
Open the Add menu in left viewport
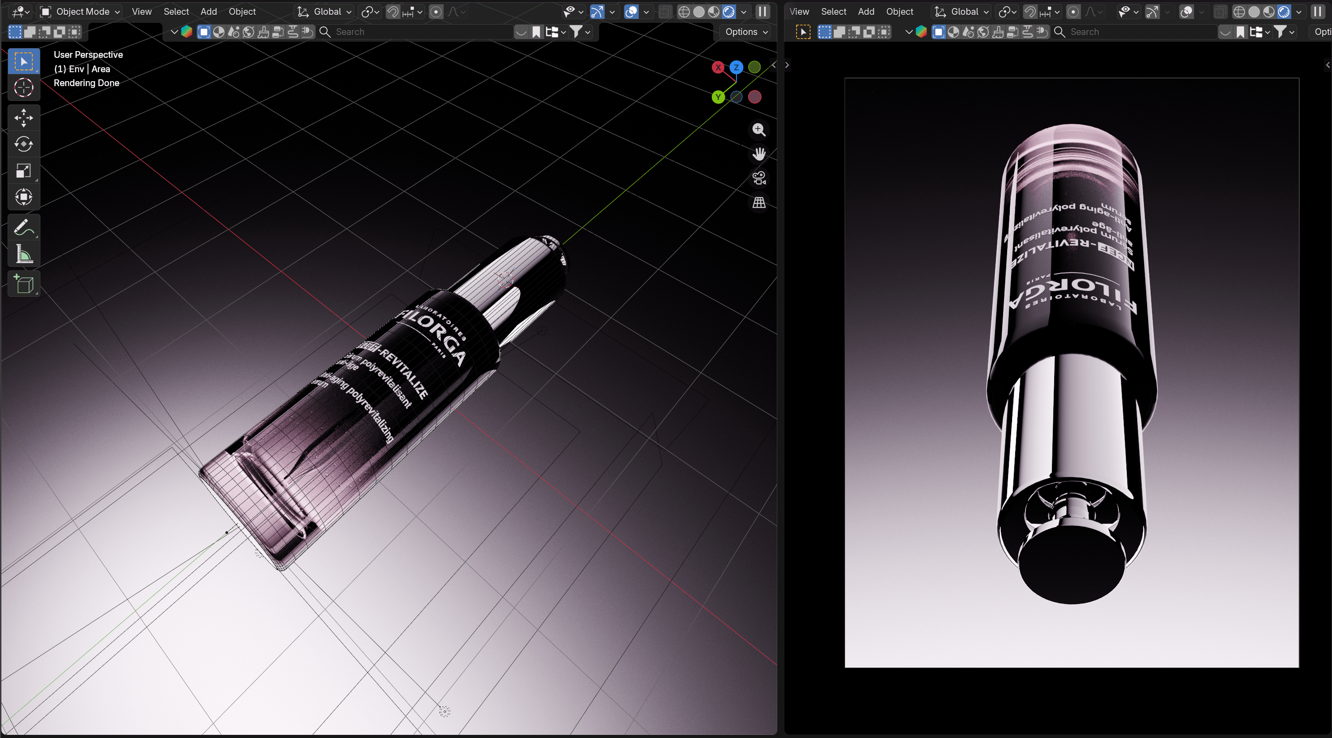click(x=208, y=11)
